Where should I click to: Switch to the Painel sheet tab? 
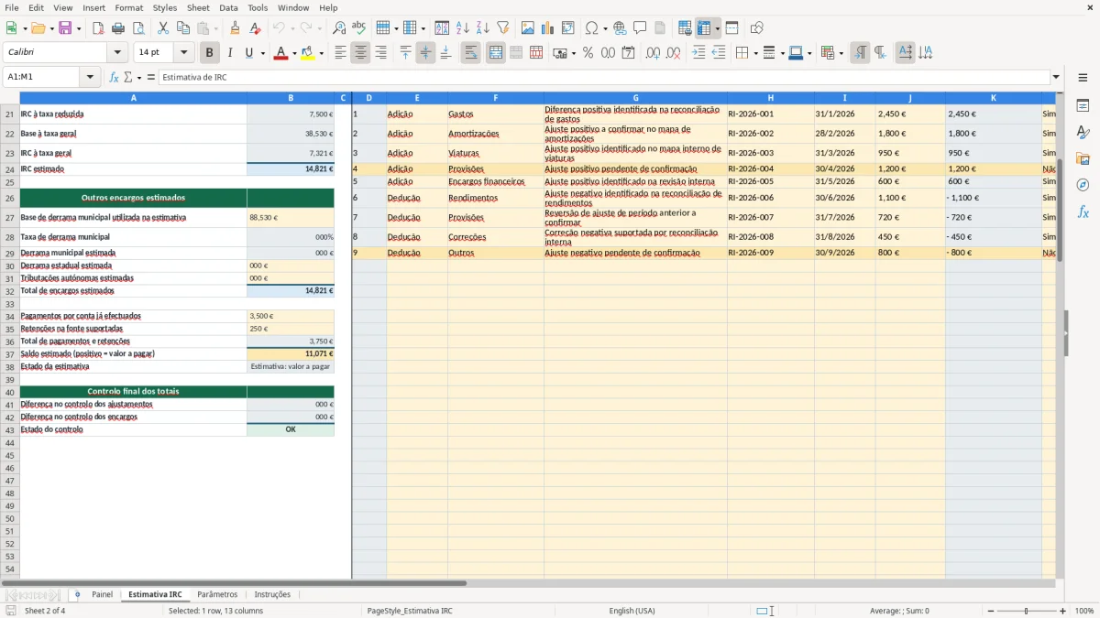tap(102, 594)
